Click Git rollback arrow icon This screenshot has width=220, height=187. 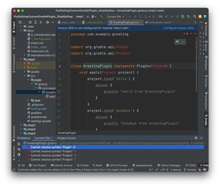(x=188, y=16)
